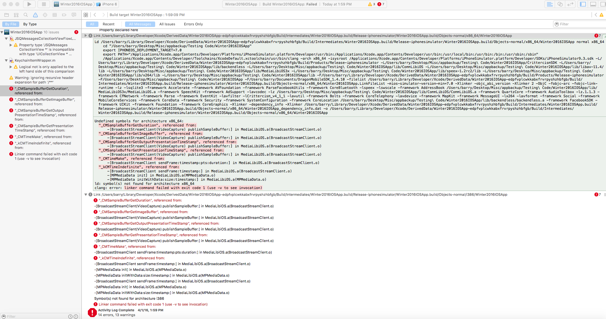
Task: Open the Breakpoint navigator tag icon
Action: [x=64, y=15]
